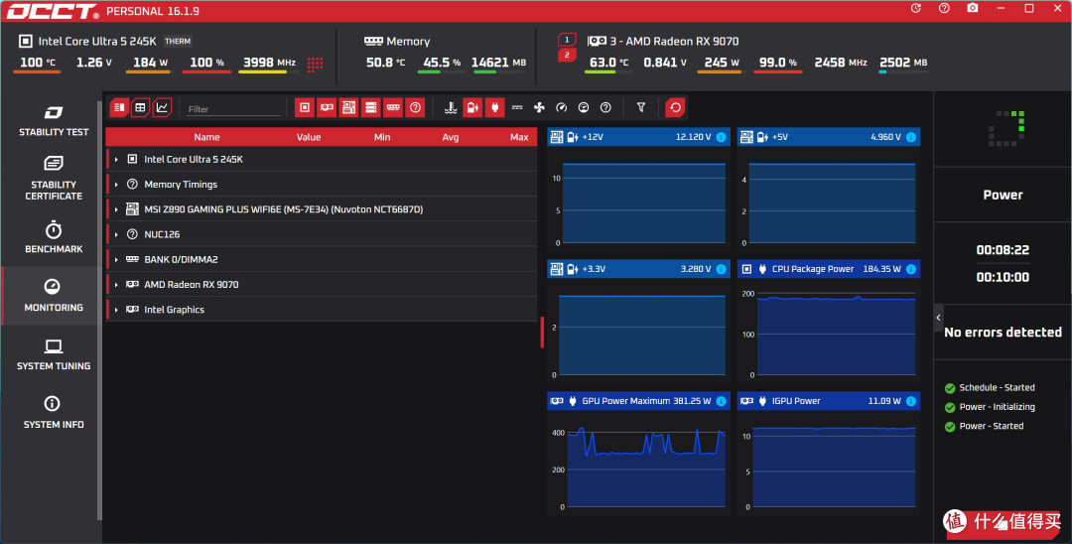Viewport: 1072px width, 544px height.
Task: Sort table by Name column
Action: [x=206, y=137]
